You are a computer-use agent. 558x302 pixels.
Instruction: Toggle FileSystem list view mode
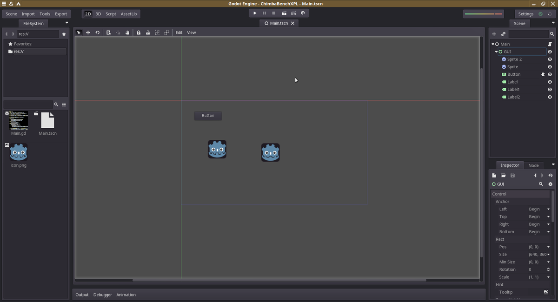[64, 105]
